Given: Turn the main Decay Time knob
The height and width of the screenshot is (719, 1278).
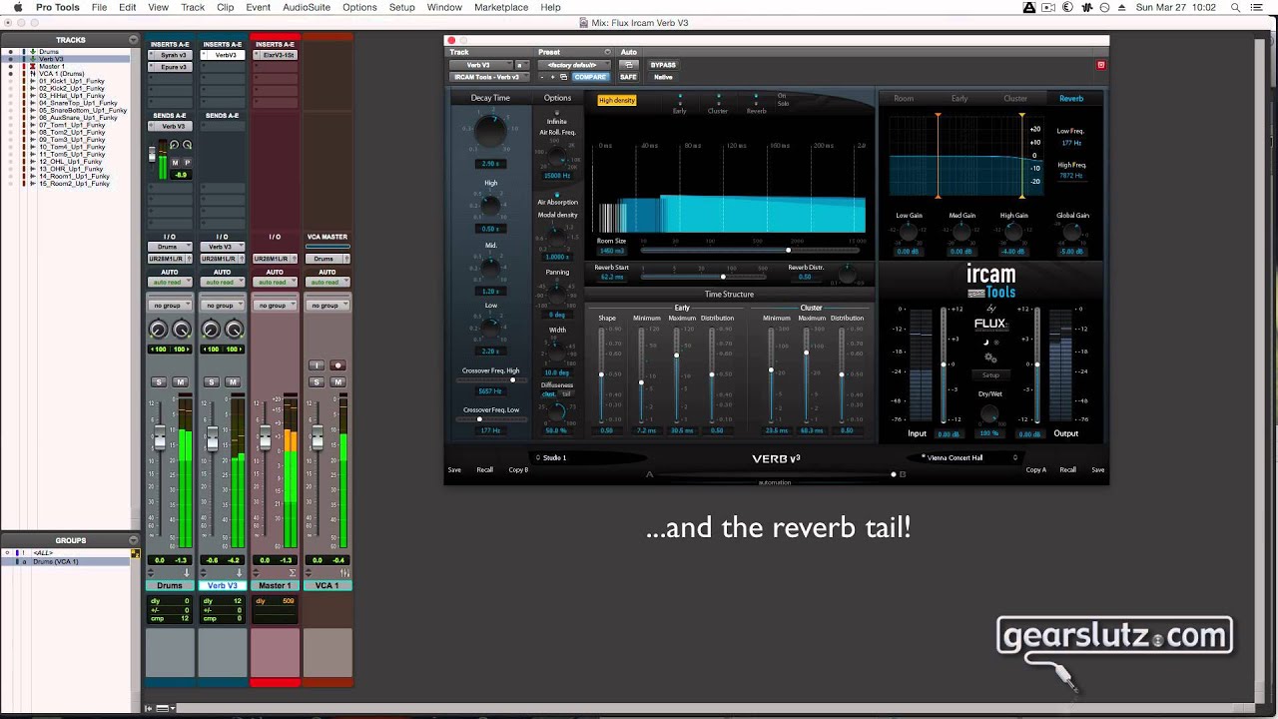Looking at the screenshot, I should point(490,131).
